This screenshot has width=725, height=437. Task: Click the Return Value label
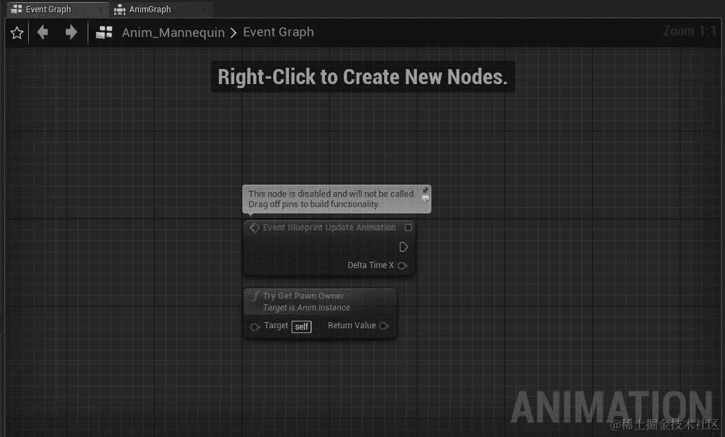pyautogui.click(x=352, y=326)
